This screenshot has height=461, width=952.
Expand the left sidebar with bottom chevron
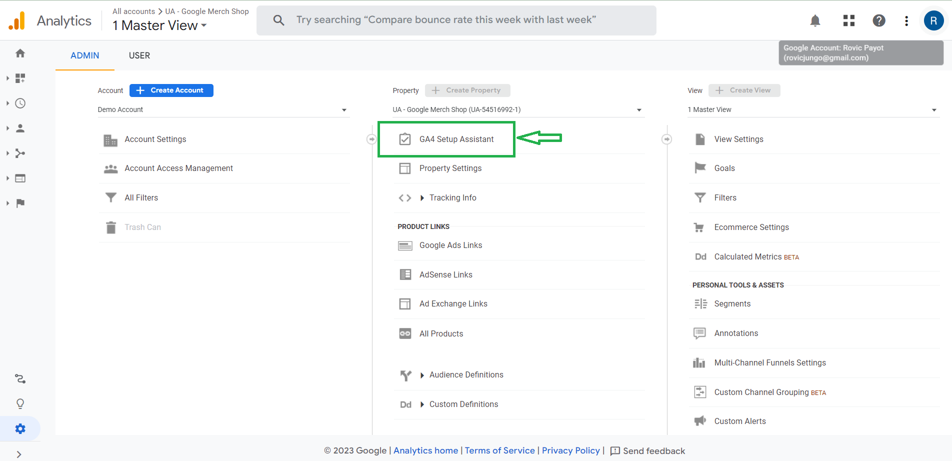(19, 454)
